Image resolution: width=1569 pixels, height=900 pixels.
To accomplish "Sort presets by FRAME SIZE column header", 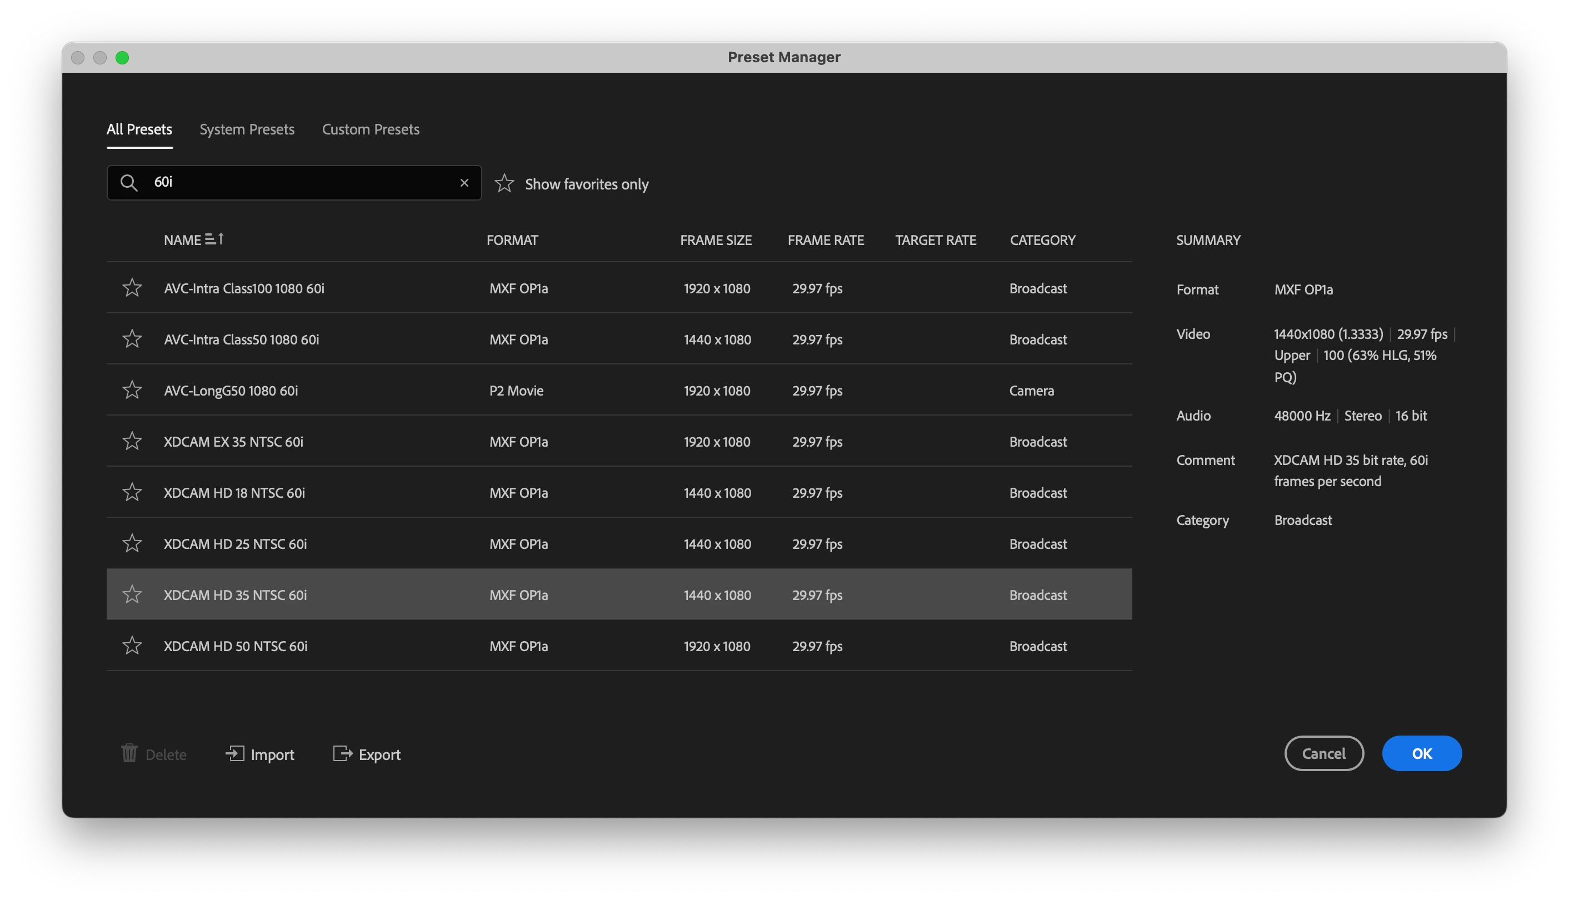I will click(715, 241).
